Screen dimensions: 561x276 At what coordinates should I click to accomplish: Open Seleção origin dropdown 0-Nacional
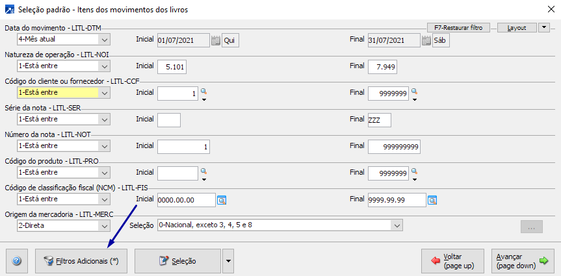pos(396,225)
